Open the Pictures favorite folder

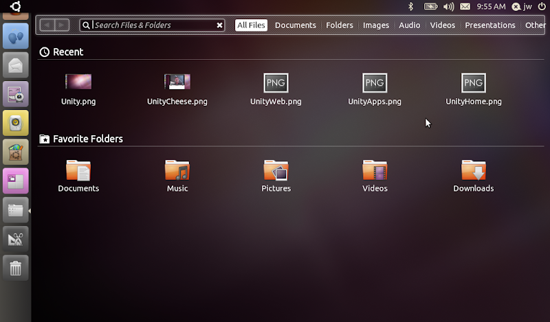tap(276, 171)
